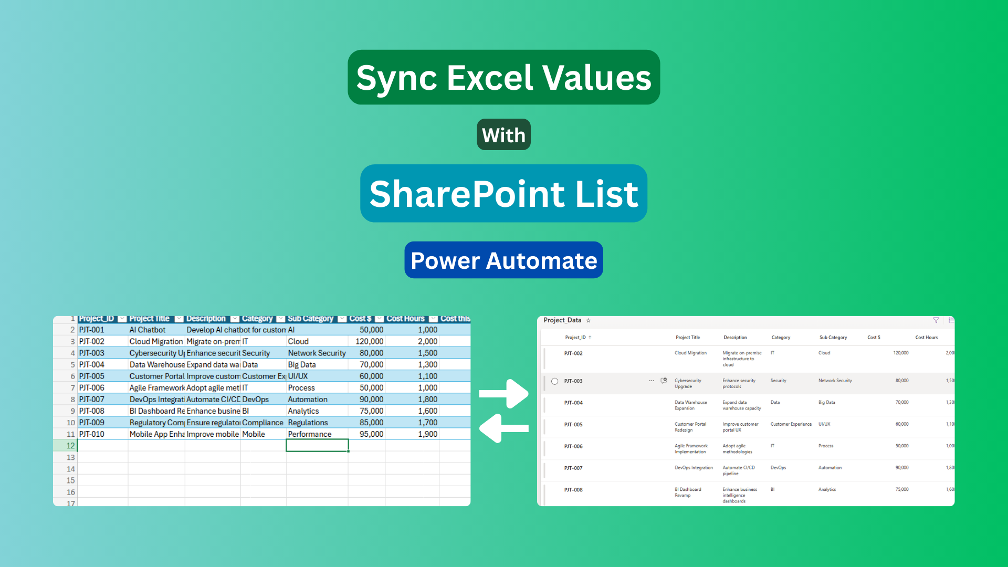The height and width of the screenshot is (567, 1008).
Task: Click 120,000 cost value in SharePoint list
Action: click(x=901, y=353)
